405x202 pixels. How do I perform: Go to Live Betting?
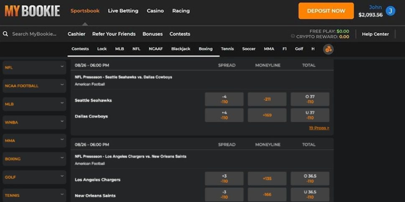pos(123,11)
